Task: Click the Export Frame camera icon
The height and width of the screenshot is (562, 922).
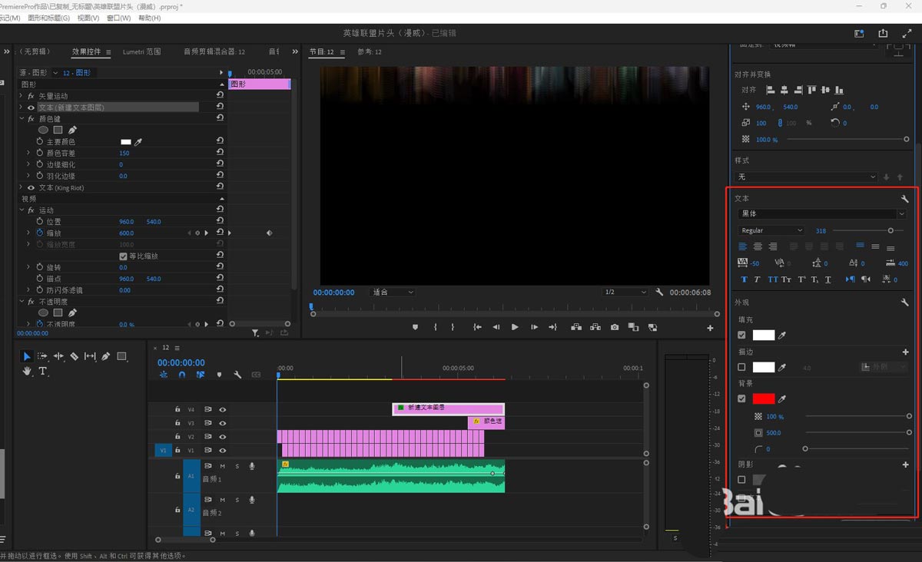Action: [x=615, y=327]
